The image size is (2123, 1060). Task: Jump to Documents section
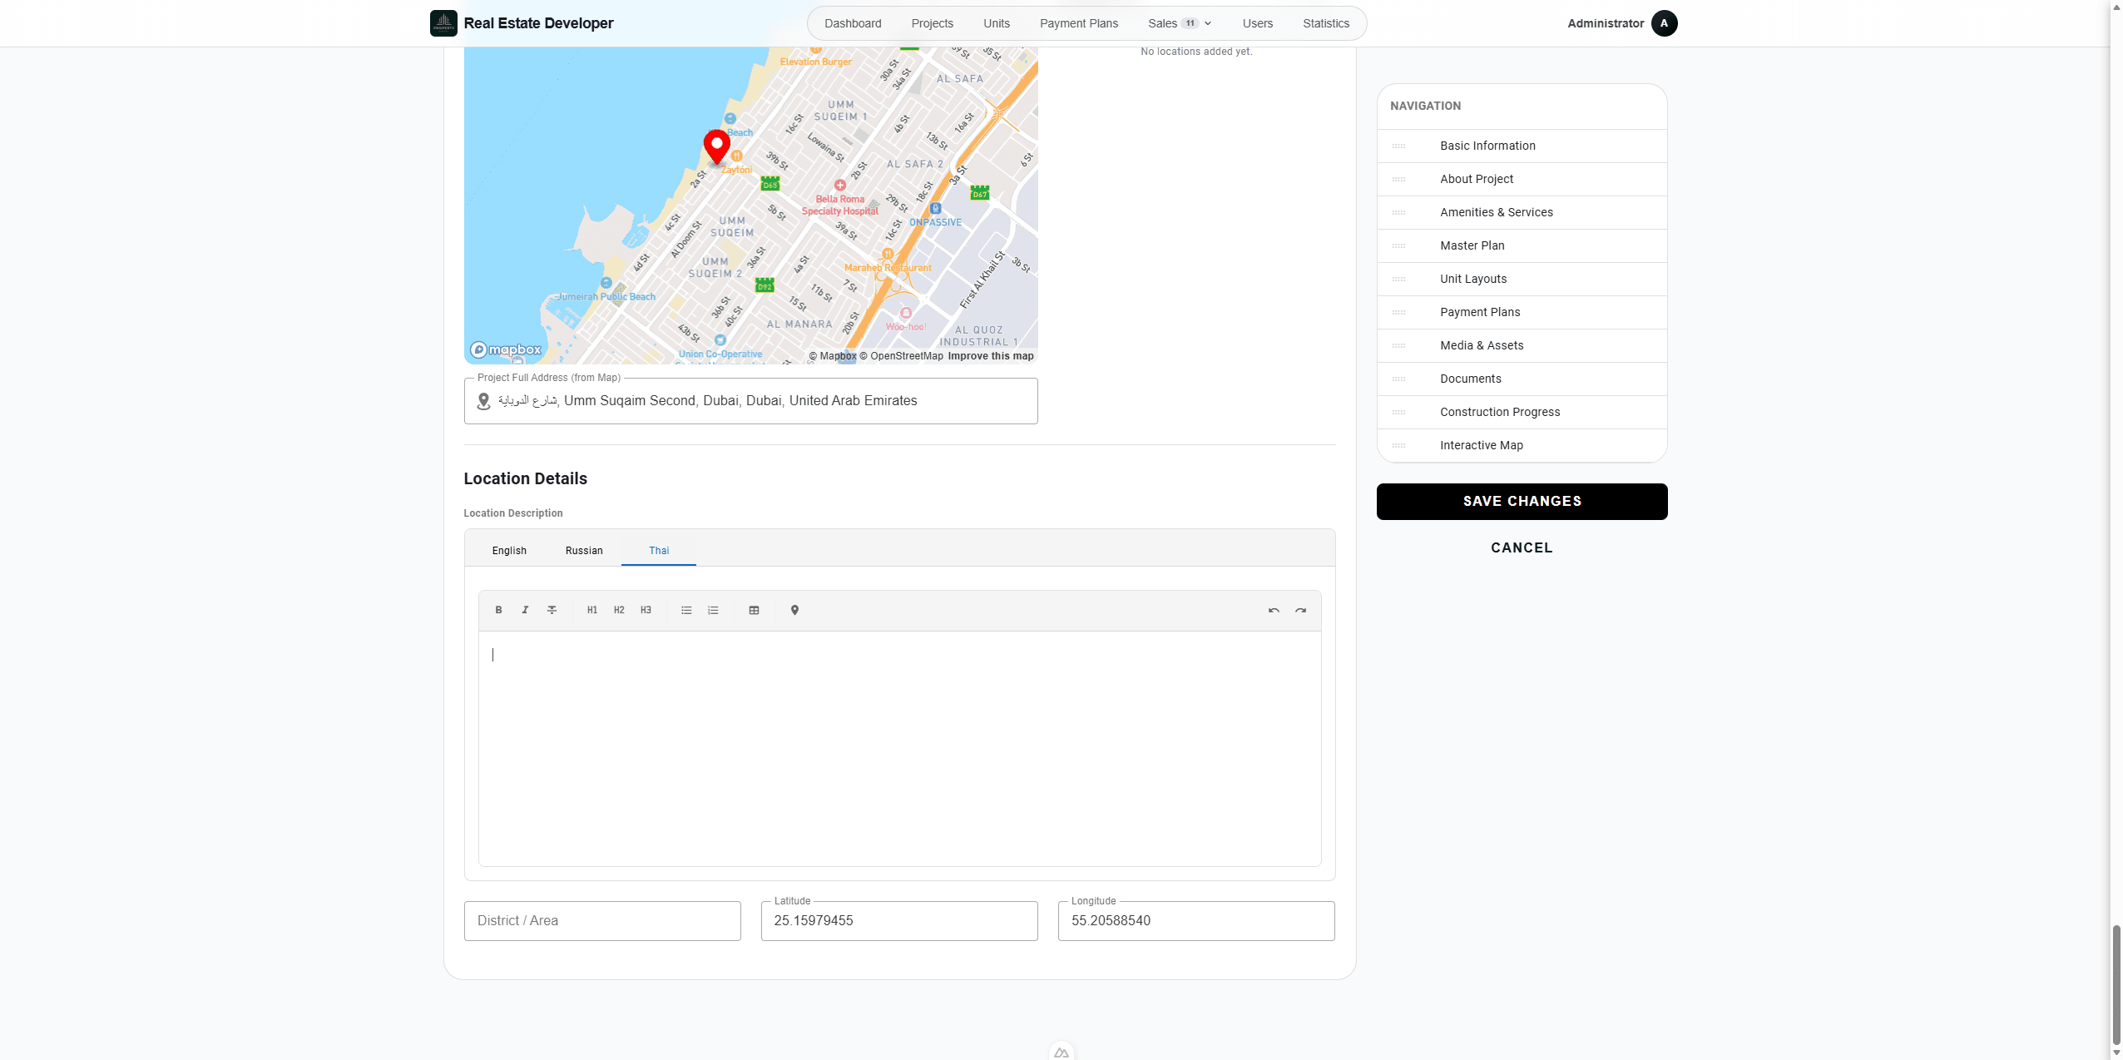(x=1522, y=379)
